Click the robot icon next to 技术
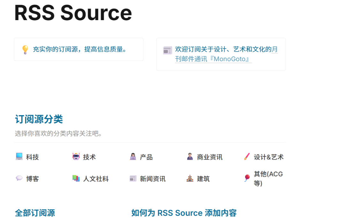The image size is (345, 219). [76, 157]
